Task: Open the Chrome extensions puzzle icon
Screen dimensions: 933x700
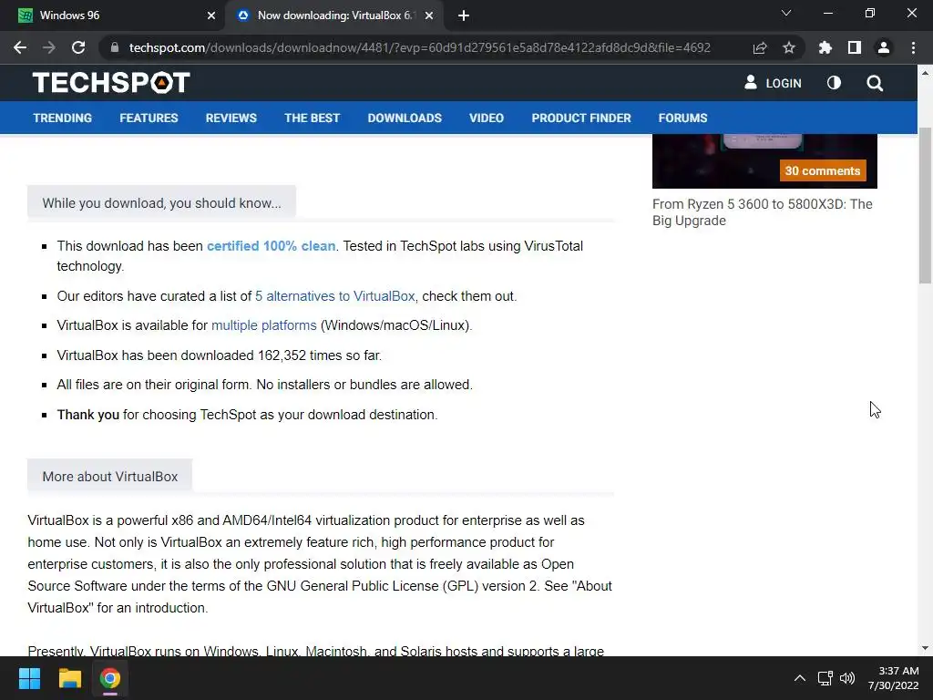Action: point(825,47)
